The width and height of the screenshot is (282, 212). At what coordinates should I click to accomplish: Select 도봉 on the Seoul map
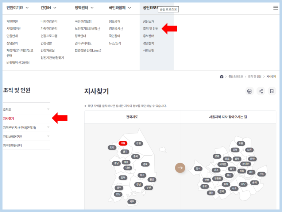(x=241, y=143)
